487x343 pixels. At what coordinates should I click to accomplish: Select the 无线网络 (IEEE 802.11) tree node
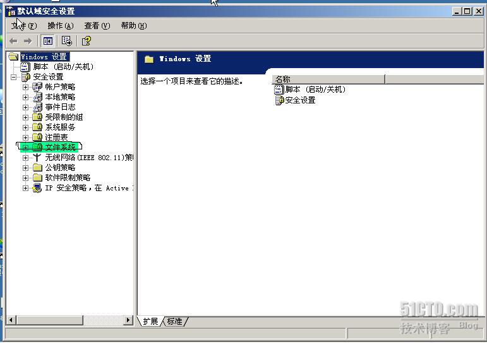click(88, 158)
